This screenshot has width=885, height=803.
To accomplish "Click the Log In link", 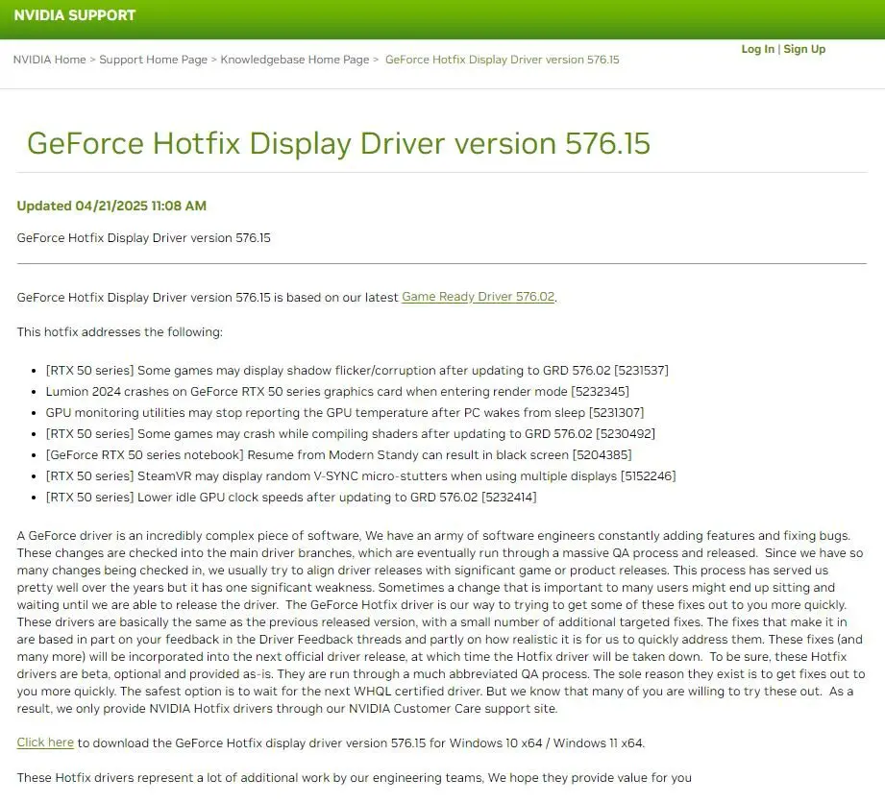I will [757, 49].
